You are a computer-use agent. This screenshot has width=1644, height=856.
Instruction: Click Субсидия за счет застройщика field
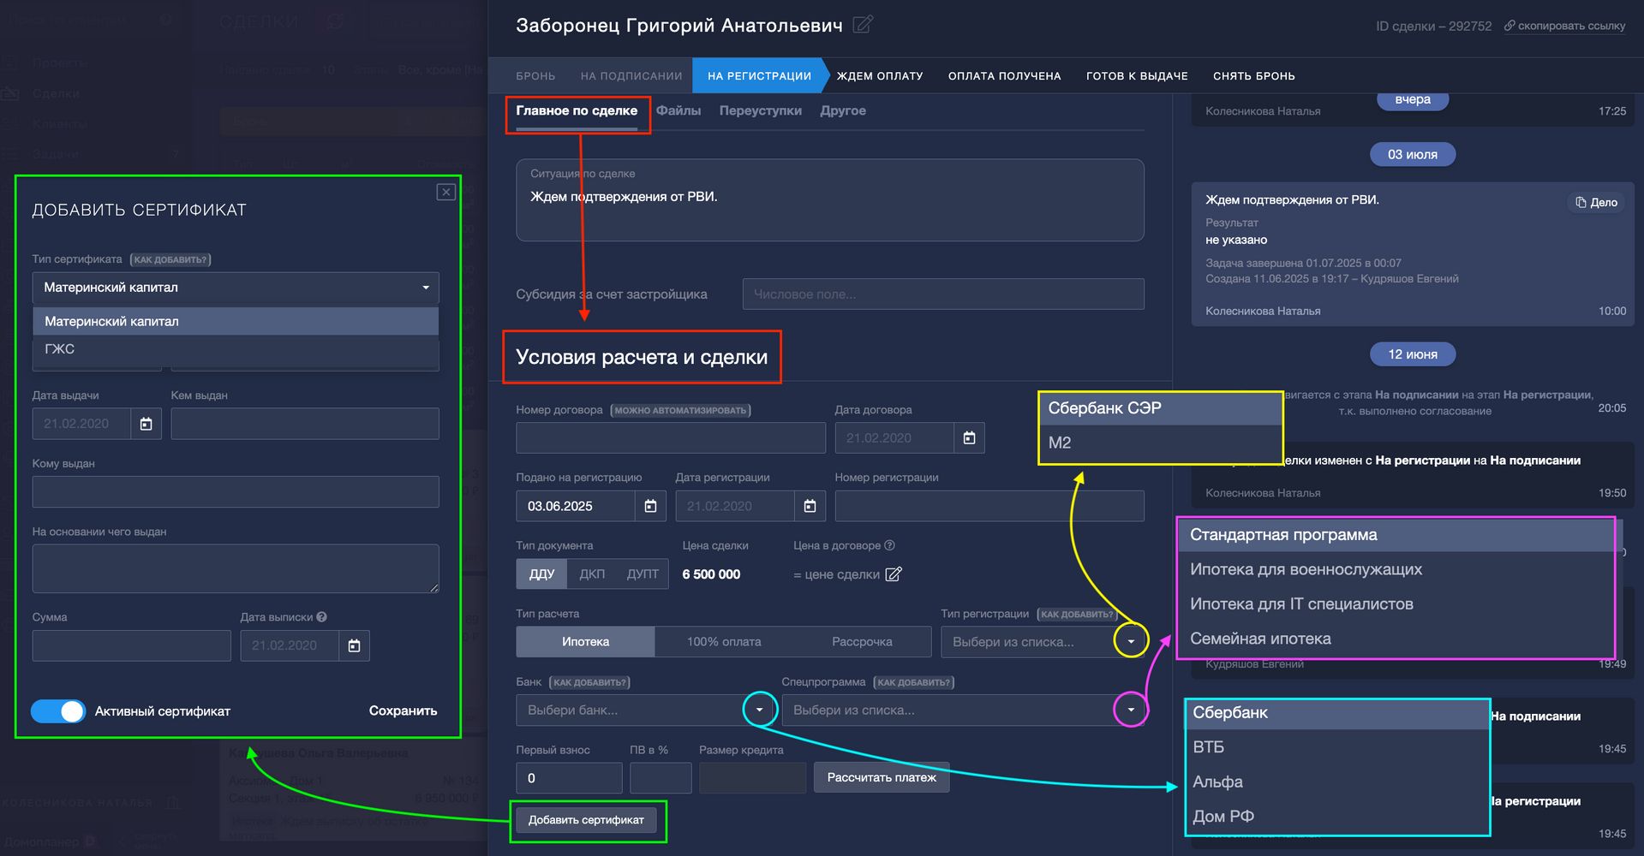943,294
